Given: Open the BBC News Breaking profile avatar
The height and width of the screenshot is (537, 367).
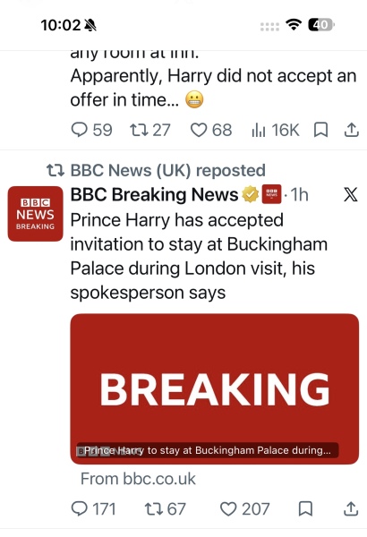Looking at the screenshot, I should (35, 214).
